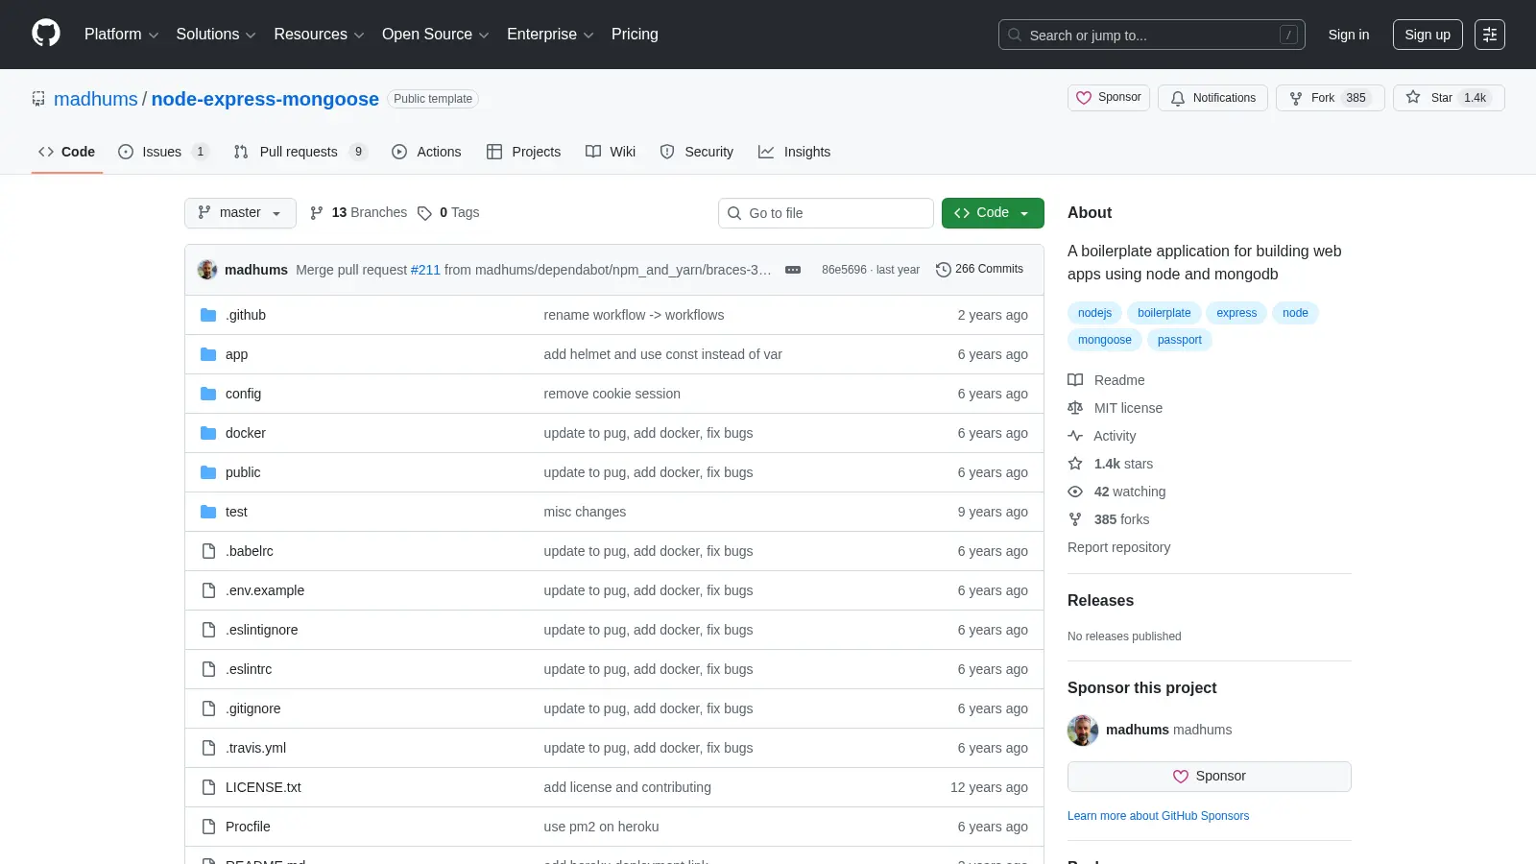Switch to the Pull requests tab
1536x864 pixels.
click(300, 152)
